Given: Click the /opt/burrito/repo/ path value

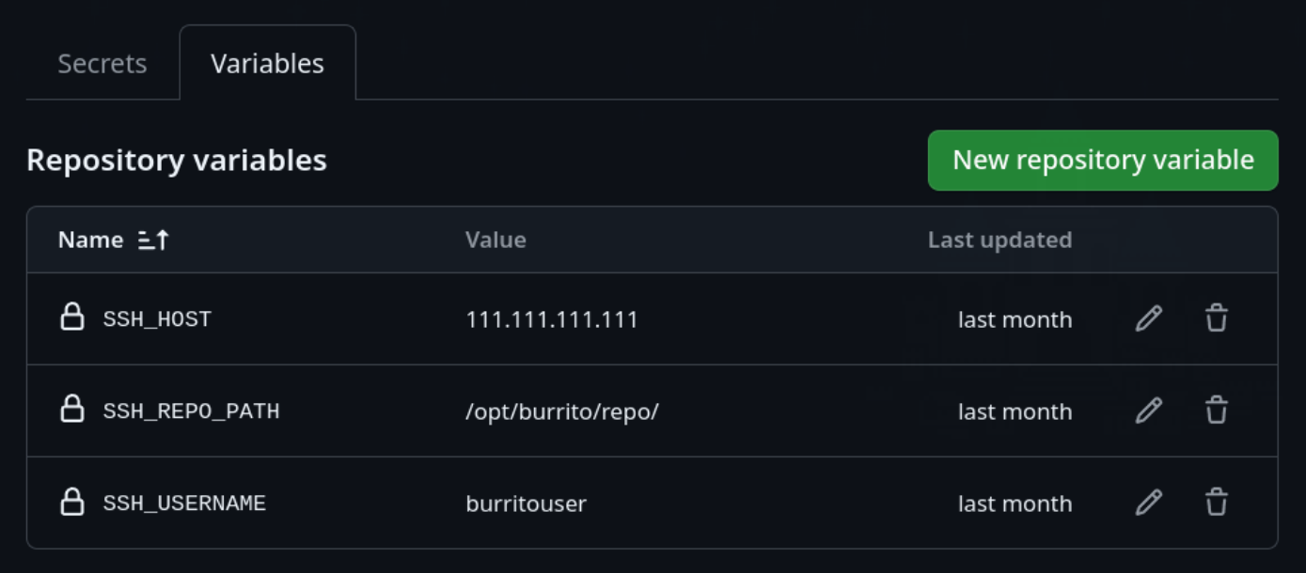Looking at the screenshot, I should click(x=562, y=411).
